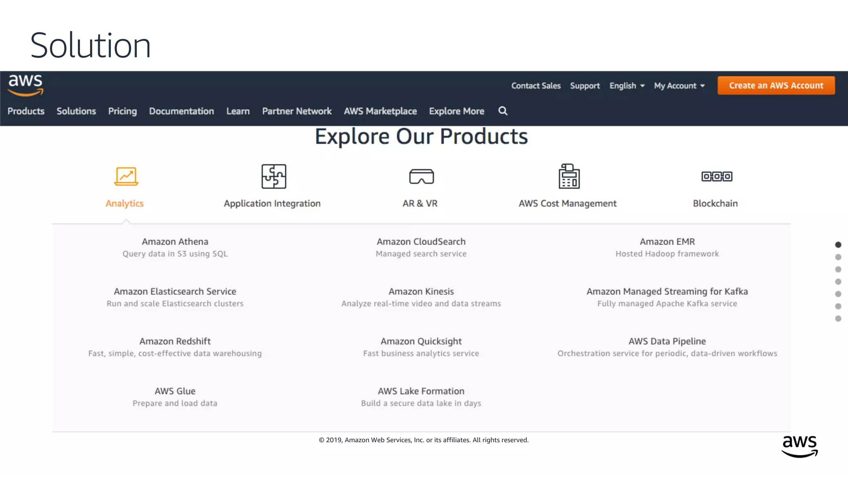Screen dimensions: 848x477
Task: Open the Learn menu item
Action: coord(238,111)
